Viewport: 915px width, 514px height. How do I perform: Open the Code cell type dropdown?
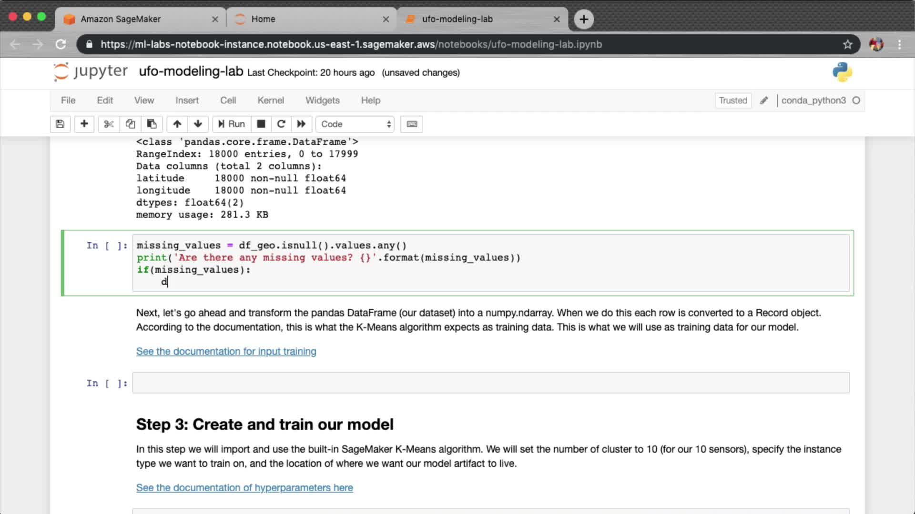pyautogui.click(x=355, y=124)
